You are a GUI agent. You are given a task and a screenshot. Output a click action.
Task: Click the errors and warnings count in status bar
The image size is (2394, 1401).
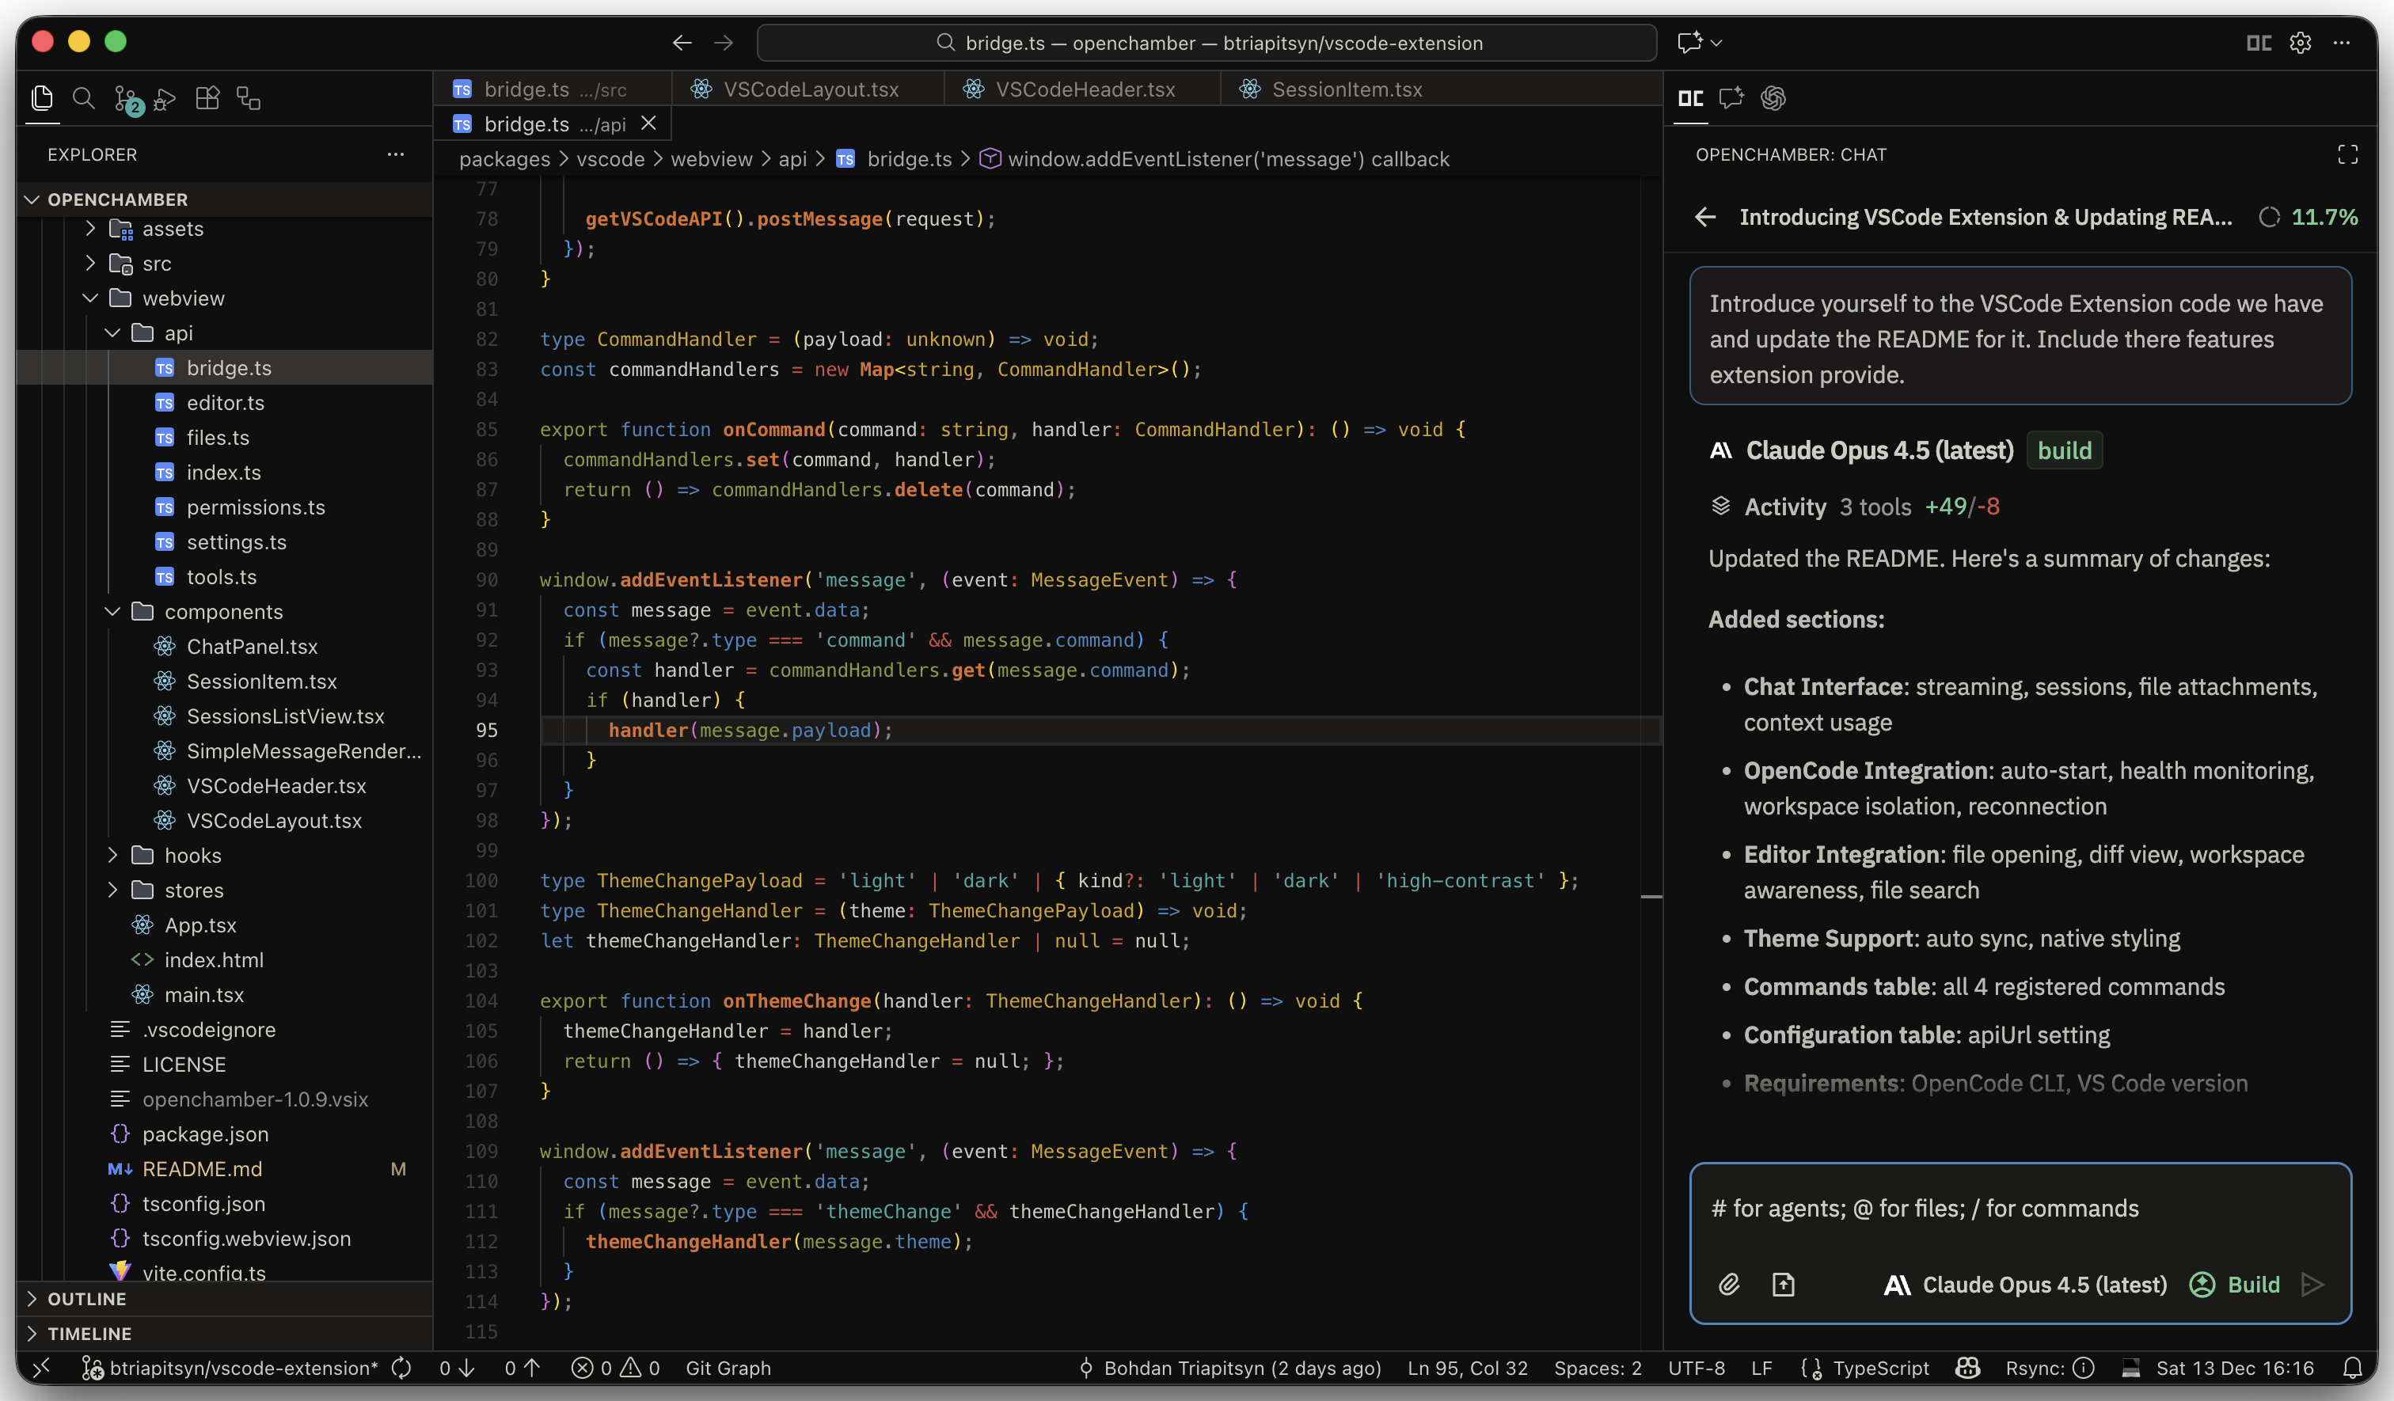616,1368
